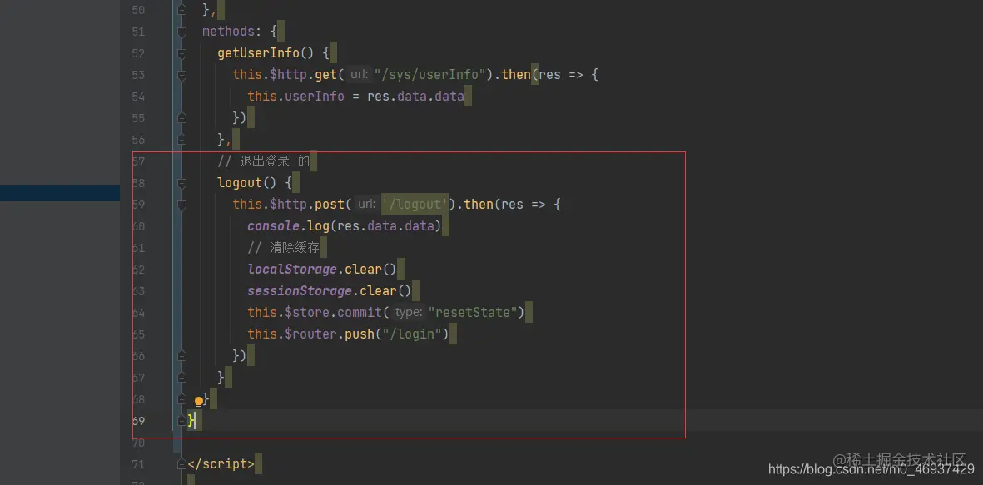The height and width of the screenshot is (485, 983).
Task: Click the getUserInfo method name
Action: [258, 53]
